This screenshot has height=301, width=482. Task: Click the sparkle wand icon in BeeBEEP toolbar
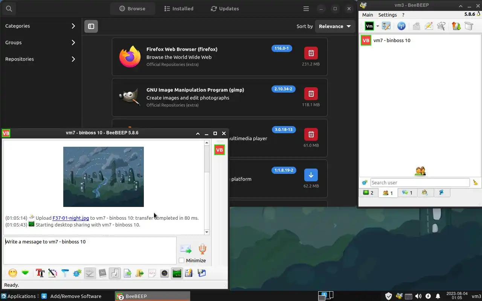[x=441, y=26]
